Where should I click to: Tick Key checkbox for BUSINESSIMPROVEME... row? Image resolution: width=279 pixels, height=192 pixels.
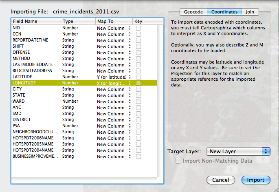139,157
